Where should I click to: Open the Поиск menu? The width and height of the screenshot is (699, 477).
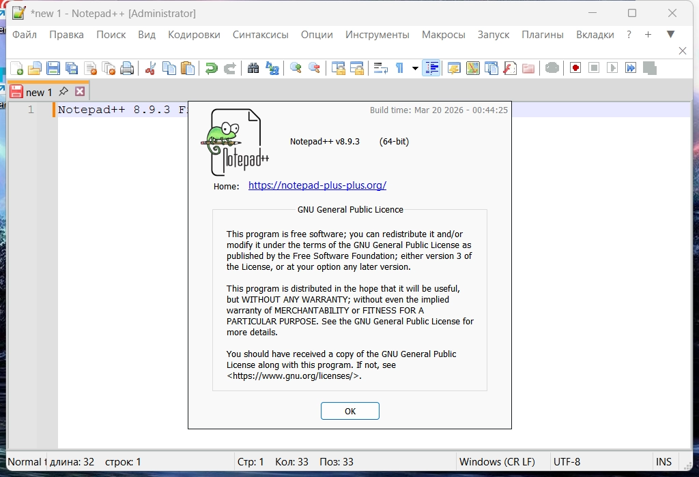(x=111, y=35)
